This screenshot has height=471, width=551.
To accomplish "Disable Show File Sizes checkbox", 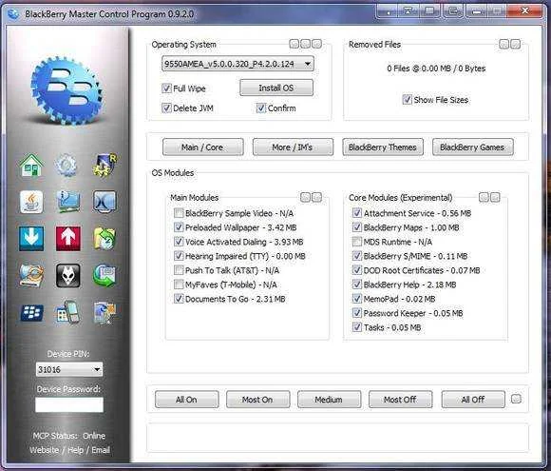I will 407,100.
